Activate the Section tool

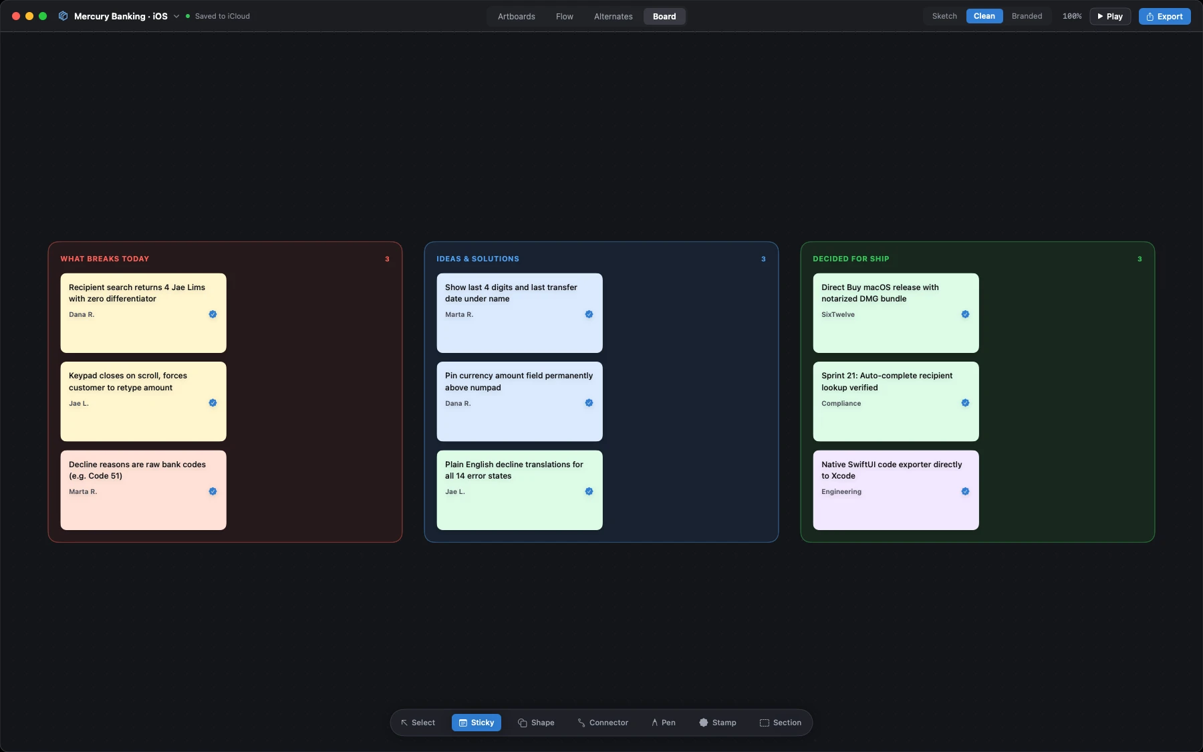click(x=781, y=723)
